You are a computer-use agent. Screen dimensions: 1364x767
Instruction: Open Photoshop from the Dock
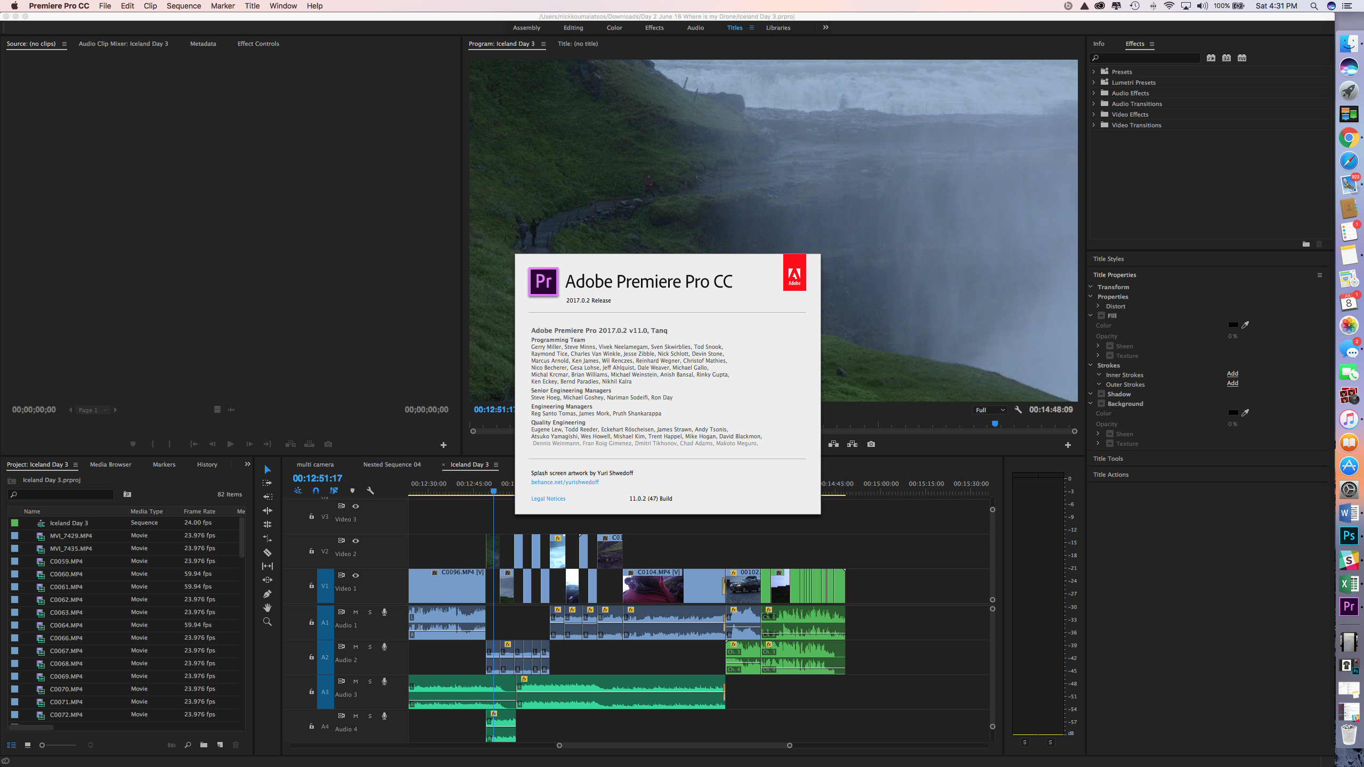[1349, 536]
